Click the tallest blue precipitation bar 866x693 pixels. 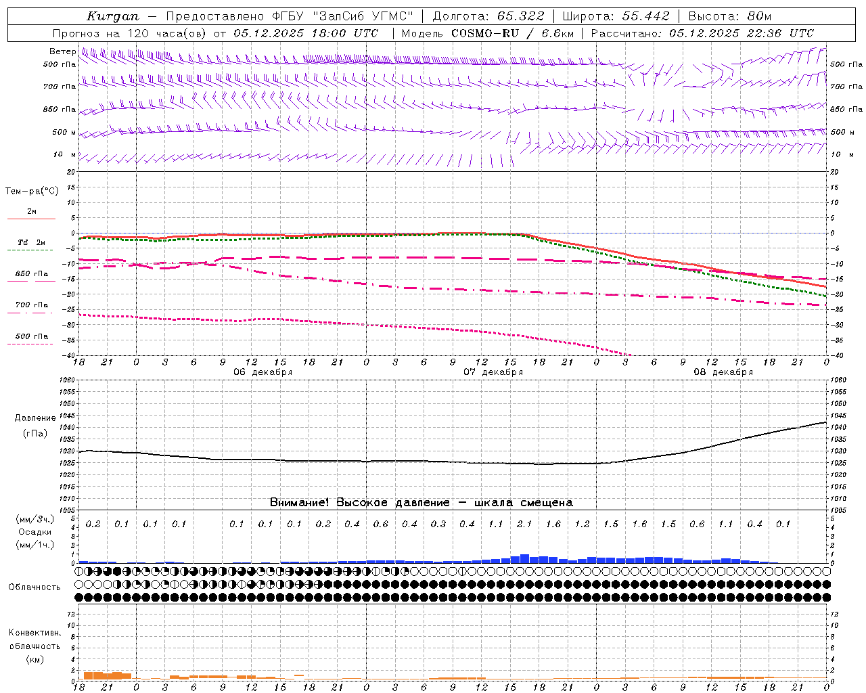point(524,559)
